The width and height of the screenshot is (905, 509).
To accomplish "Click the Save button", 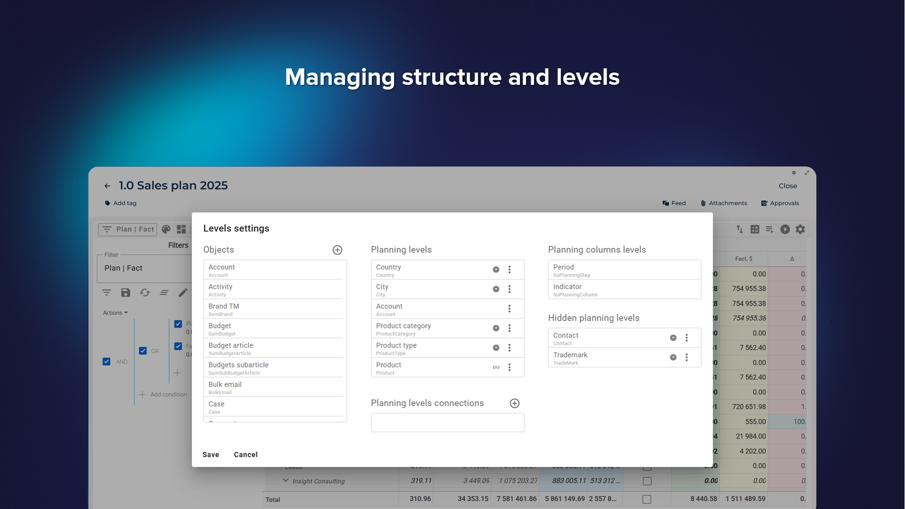I will click(x=211, y=455).
